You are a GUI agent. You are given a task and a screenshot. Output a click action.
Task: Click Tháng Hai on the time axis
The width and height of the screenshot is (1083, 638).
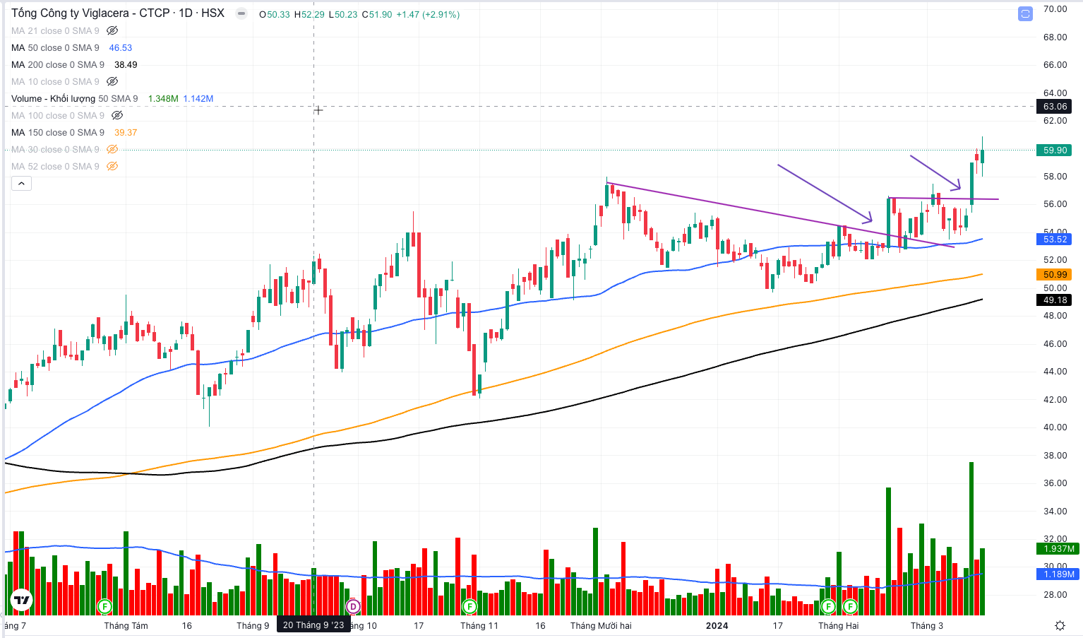click(839, 626)
